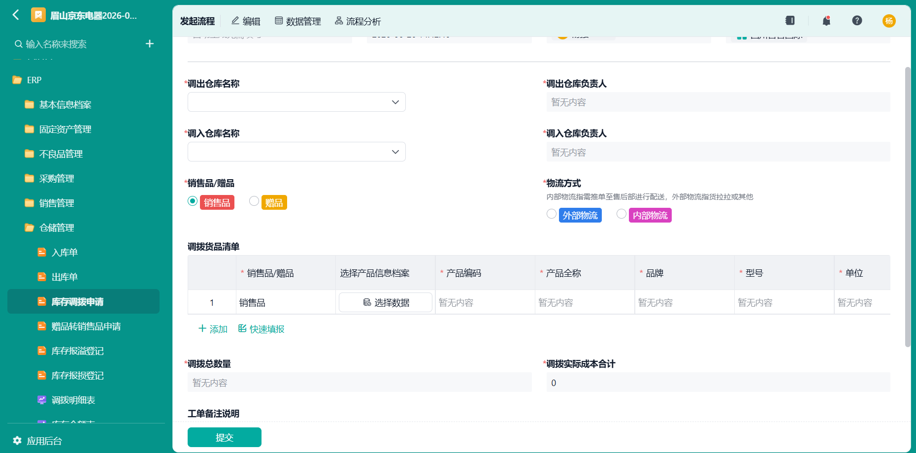Click the orange user avatar 杨
916x453 pixels.
pyautogui.click(x=889, y=21)
